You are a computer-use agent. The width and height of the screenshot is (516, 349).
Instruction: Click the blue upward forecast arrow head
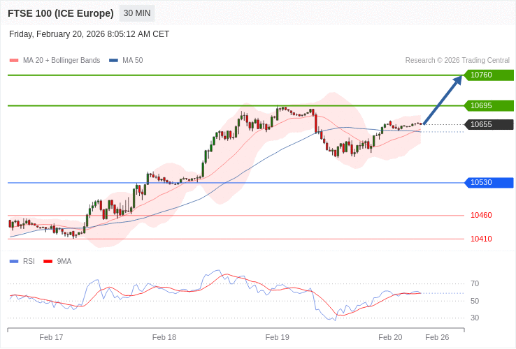coord(458,80)
